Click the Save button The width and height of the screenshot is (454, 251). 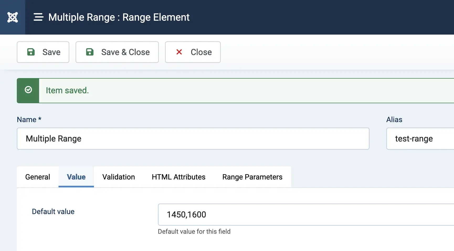43,52
